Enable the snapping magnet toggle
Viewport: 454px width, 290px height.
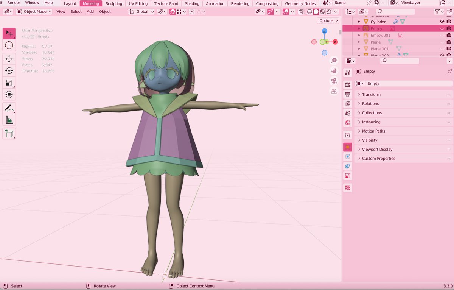172,12
